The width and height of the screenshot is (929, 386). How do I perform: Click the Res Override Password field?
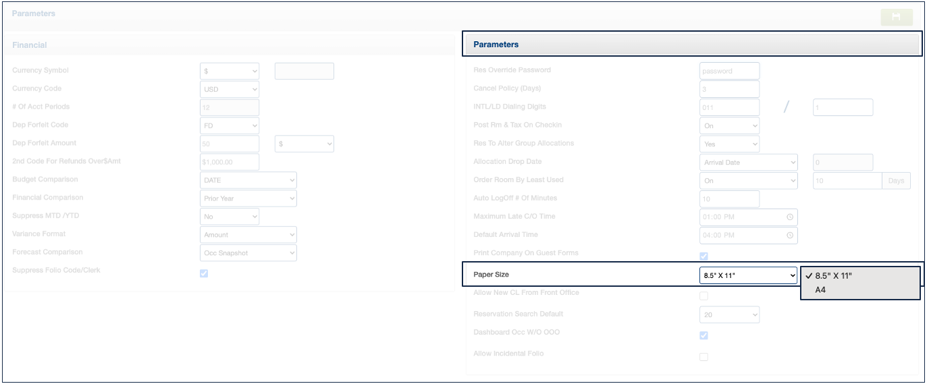pos(729,71)
